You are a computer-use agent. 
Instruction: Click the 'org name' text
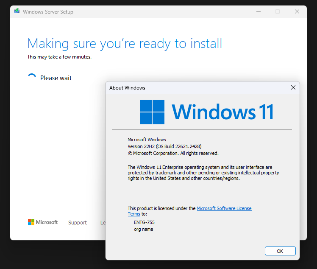coord(144,229)
